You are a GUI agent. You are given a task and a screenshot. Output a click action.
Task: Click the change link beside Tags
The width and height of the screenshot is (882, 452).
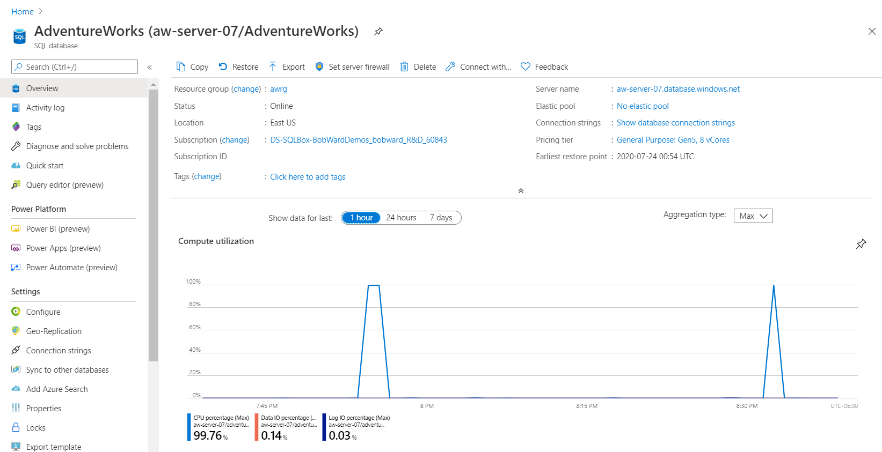207,176
